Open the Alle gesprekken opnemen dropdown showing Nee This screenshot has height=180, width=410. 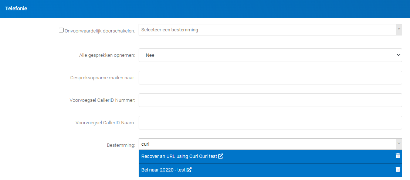pyautogui.click(x=270, y=55)
